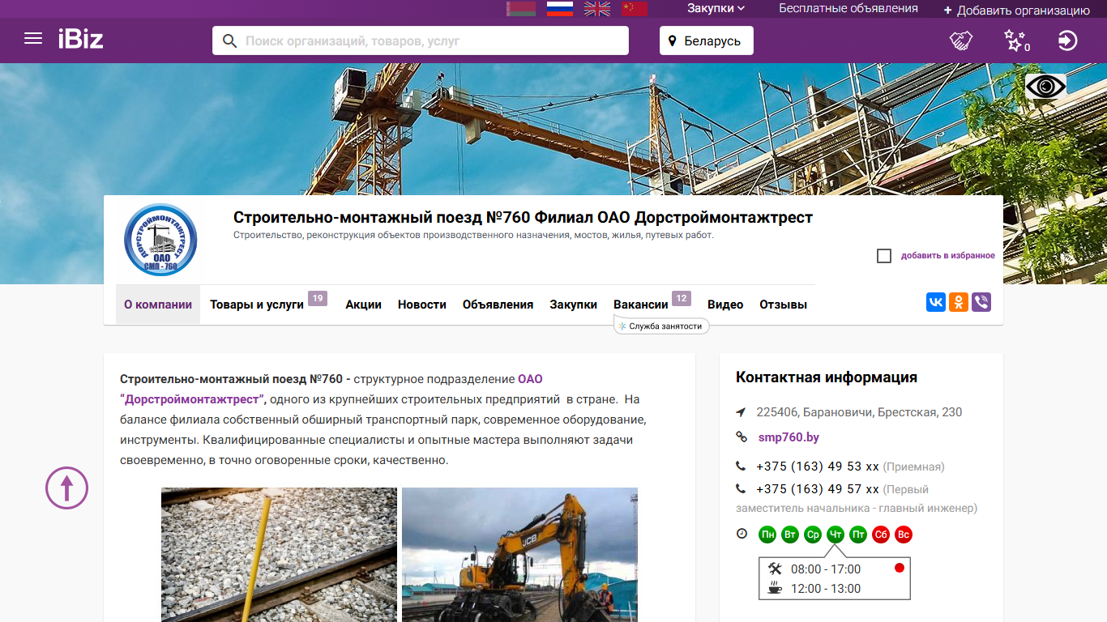This screenshot has width=1107, height=622.
Task: Click the address 225406, Барановичи text
Action: tap(859, 412)
